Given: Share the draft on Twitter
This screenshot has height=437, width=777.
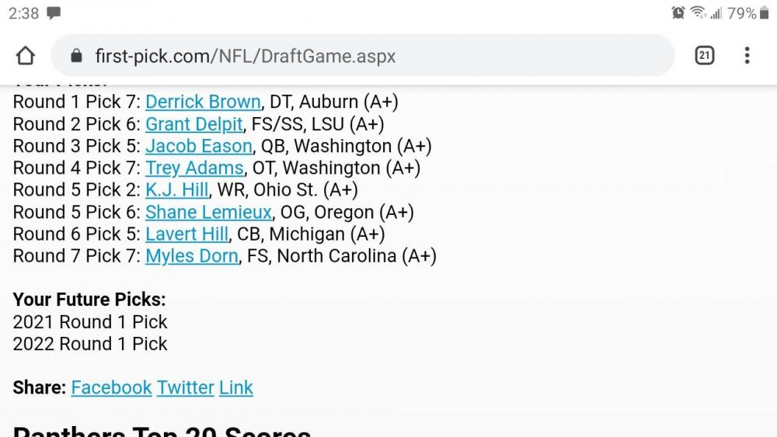Looking at the screenshot, I should click(185, 387).
